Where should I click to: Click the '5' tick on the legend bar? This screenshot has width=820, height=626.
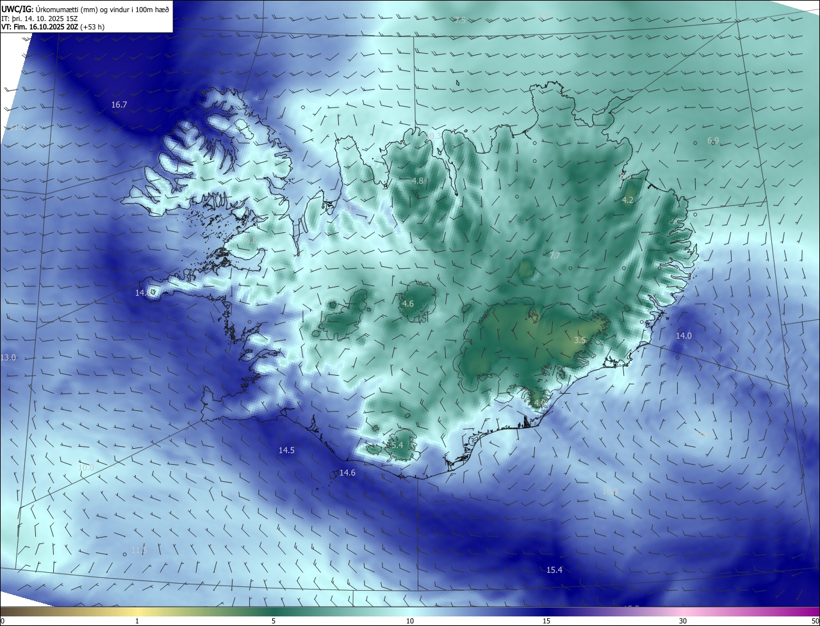(x=274, y=622)
